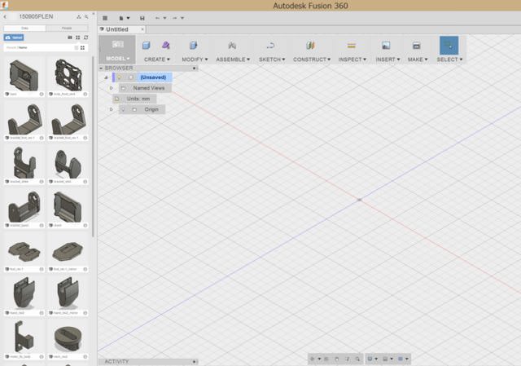The width and height of the screenshot is (521, 366).
Task: Switch Data Panel to grid view
Action: (78, 37)
